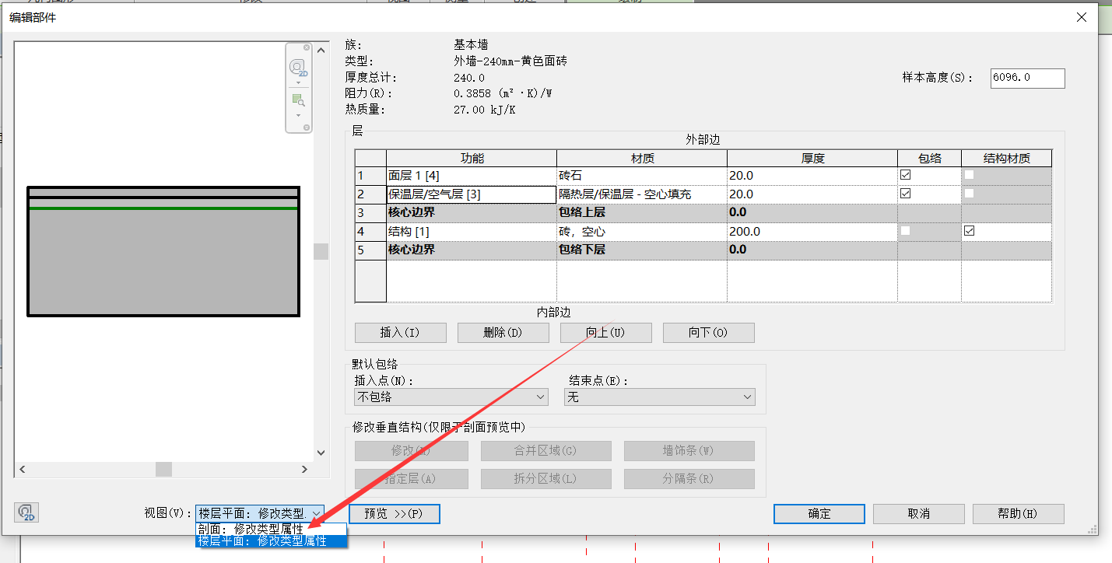The image size is (1112, 563).
Task: Click the 确定 button
Action: click(x=819, y=514)
